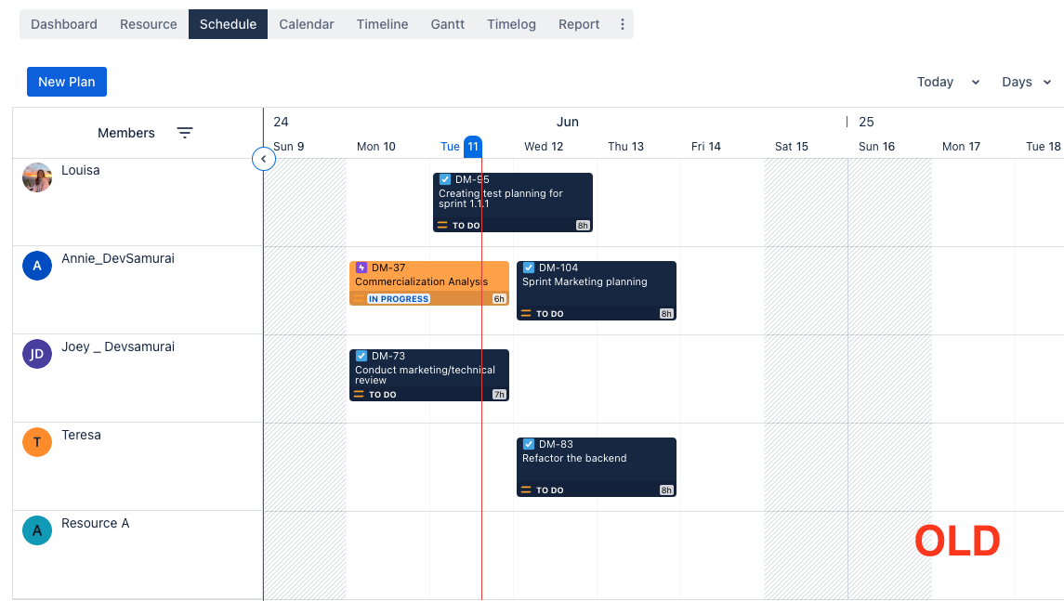Open the Timelog tab
This screenshot has height=601, width=1064.
(511, 24)
